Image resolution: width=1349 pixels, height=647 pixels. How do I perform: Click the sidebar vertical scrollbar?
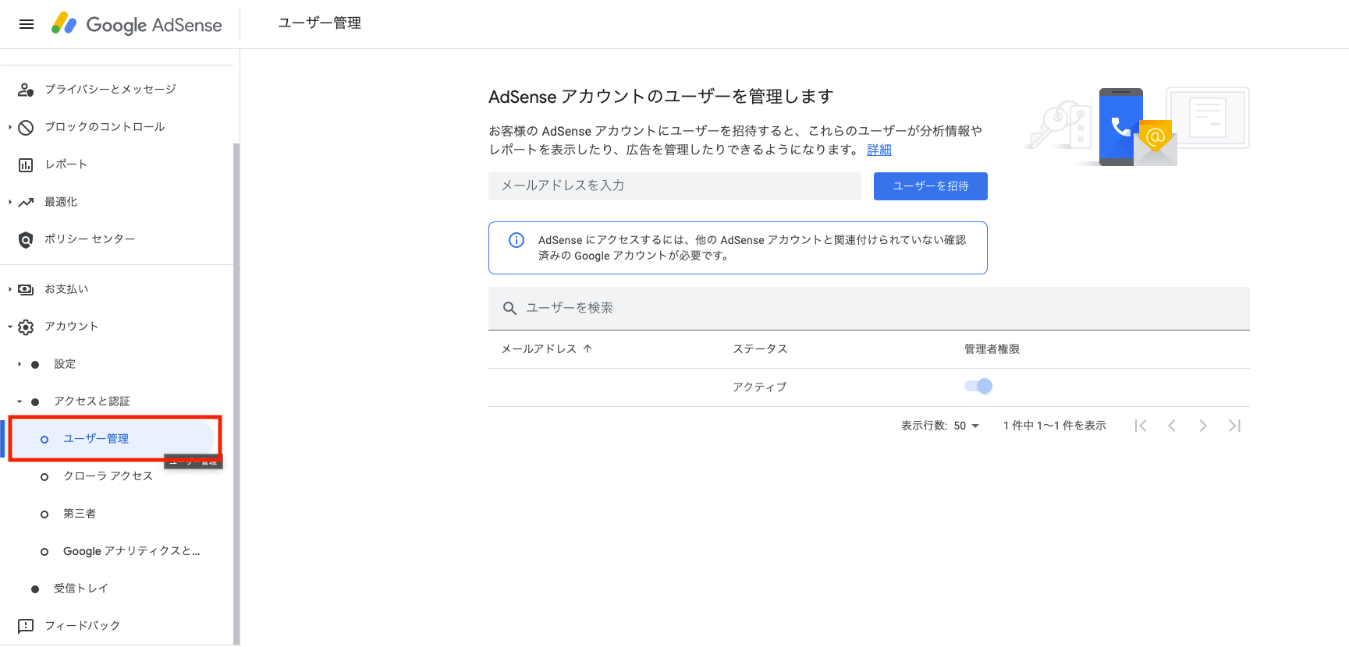236,394
